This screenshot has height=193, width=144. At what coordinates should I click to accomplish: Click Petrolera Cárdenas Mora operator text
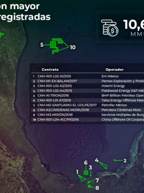tap(121, 110)
